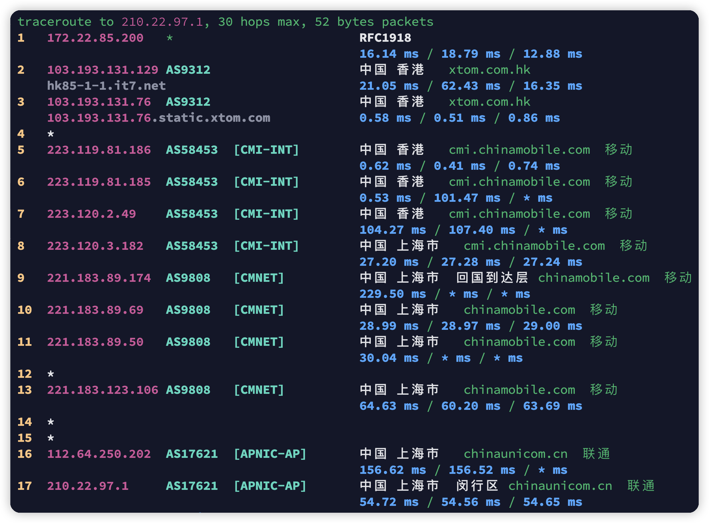
Task: Click the 闵行区 district label
Action: point(477,486)
